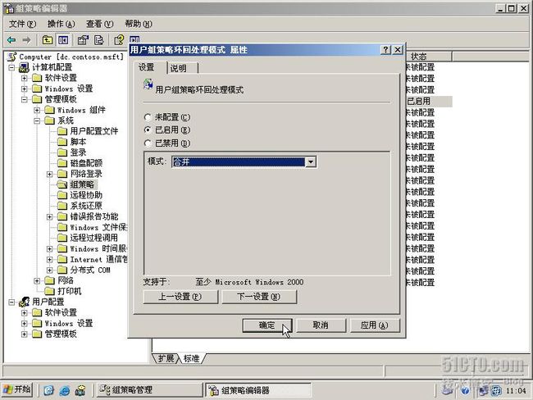Click the Properties toolbar icon
Viewport: 533px width, 400px height.
coord(83,40)
